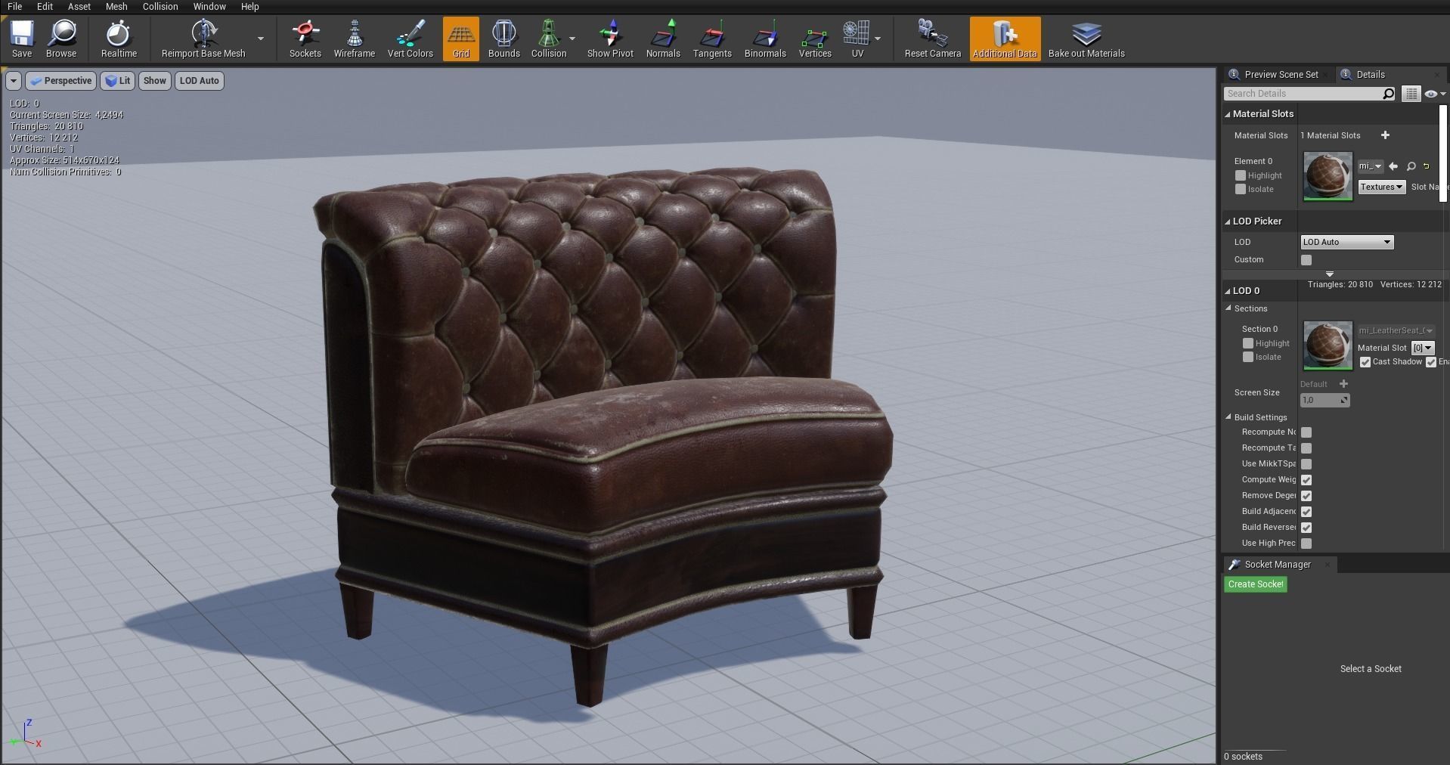Viewport: 1450px width, 765px height.
Task: Open the Mesh menu
Action: [116, 7]
